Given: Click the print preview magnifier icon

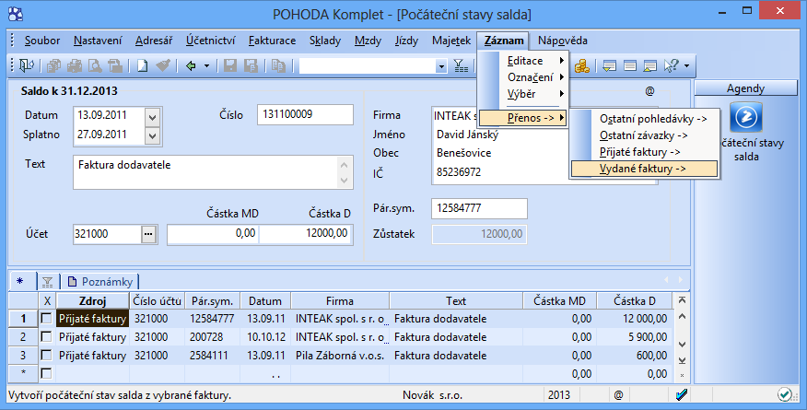Looking at the screenshot, I should coord(95,65).
